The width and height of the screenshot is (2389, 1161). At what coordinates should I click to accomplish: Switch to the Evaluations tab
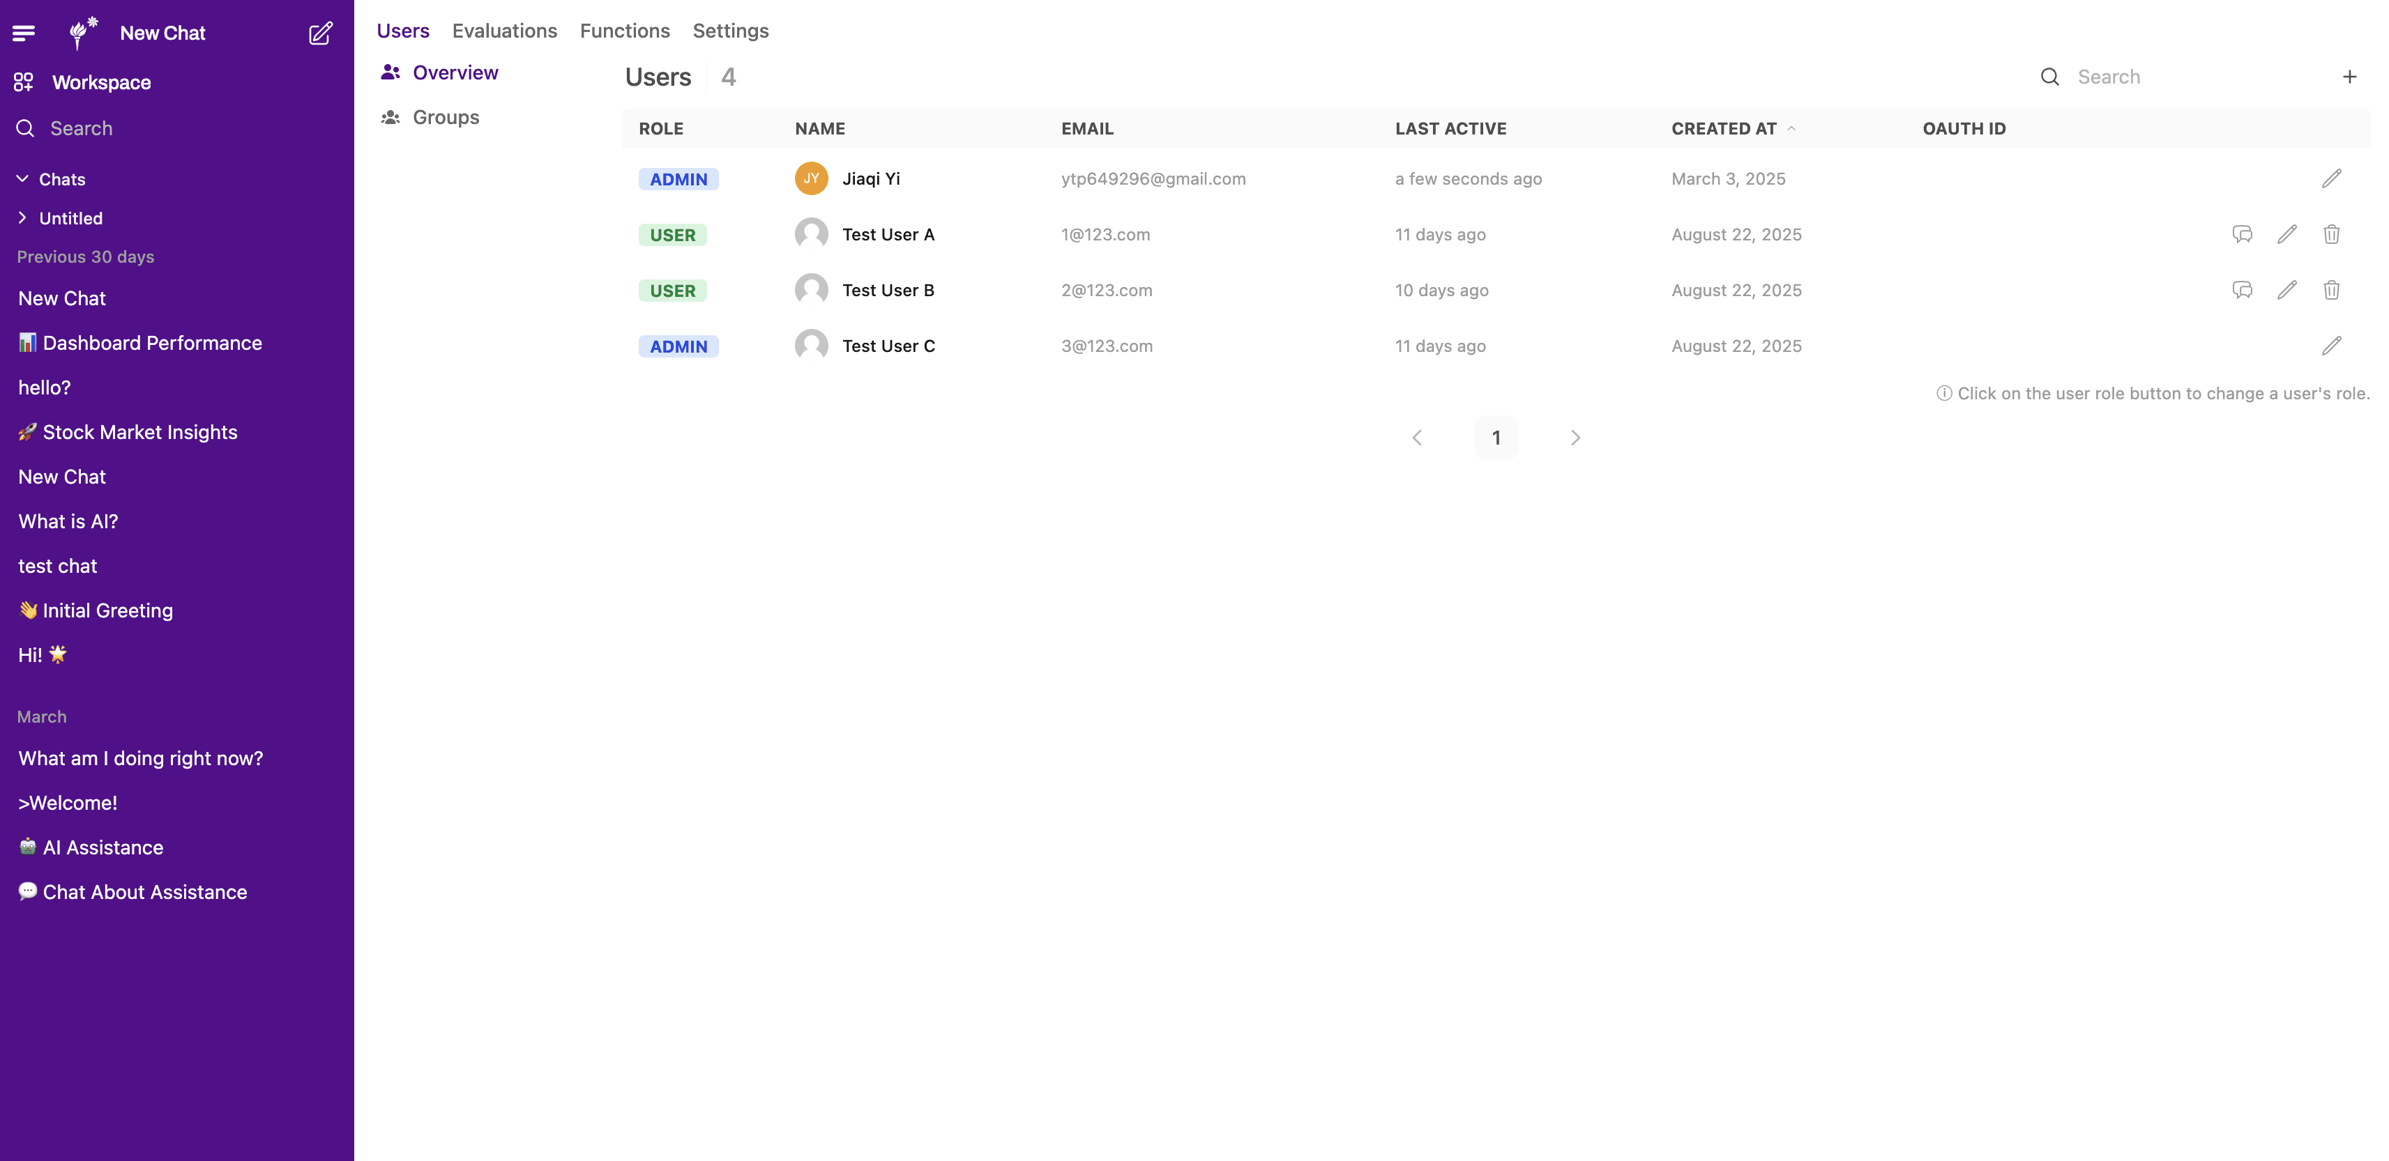[505, 31]
